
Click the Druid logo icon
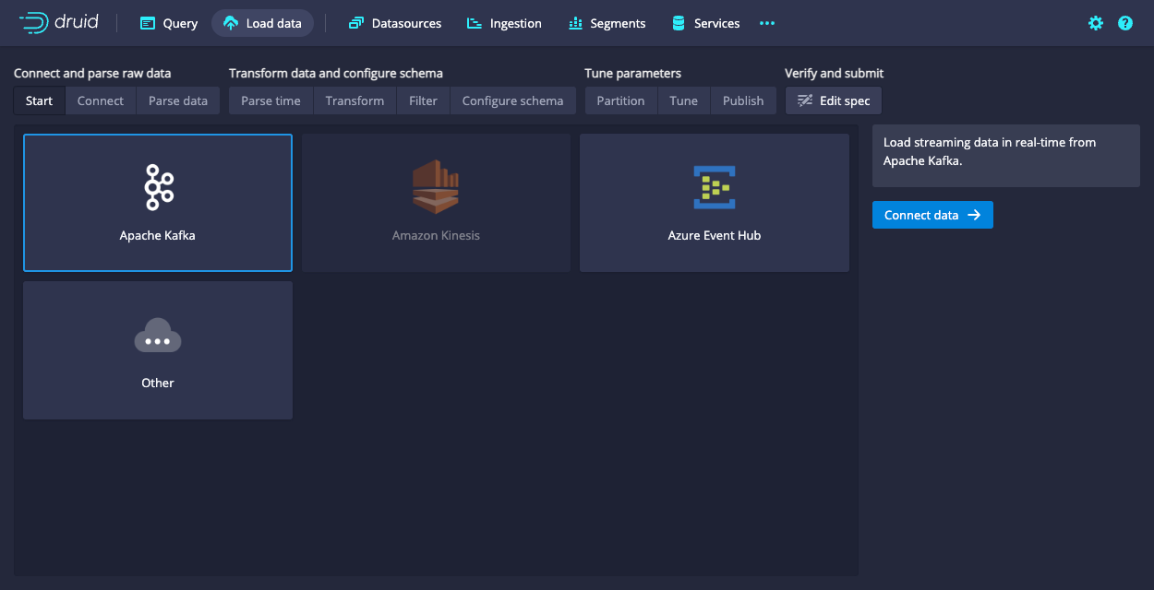click(x=31, y=23)
